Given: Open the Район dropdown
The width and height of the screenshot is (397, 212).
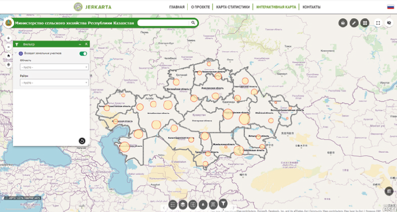Looking at the screenshot, I should click(x=54, y=83).
